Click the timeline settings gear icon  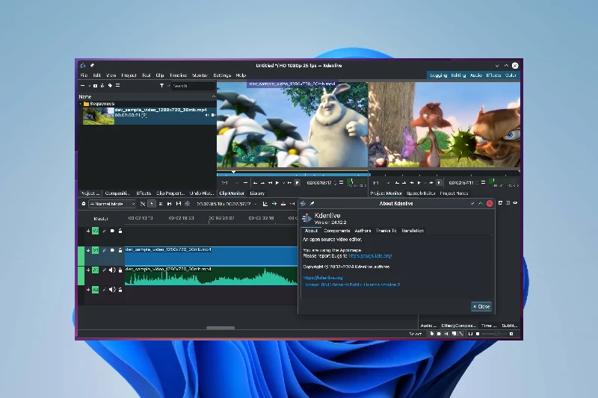pos(84,204)
